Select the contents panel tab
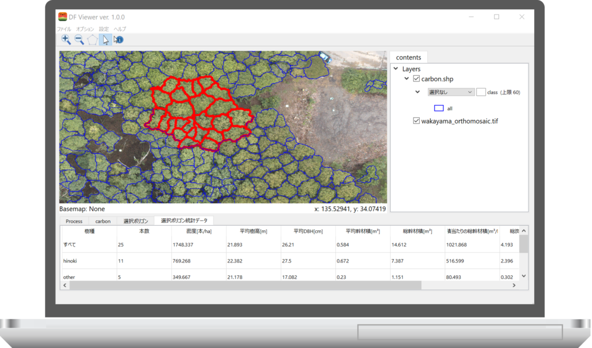 click(x=409, y=57)
